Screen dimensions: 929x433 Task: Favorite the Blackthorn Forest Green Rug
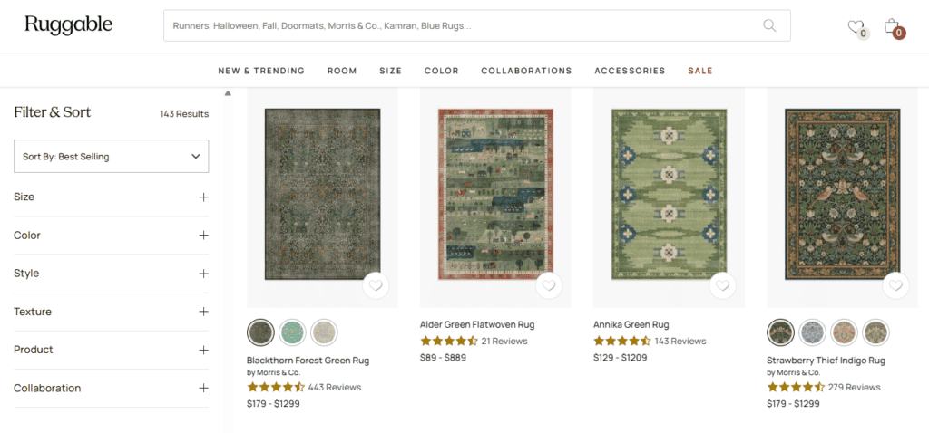(376, 285)
